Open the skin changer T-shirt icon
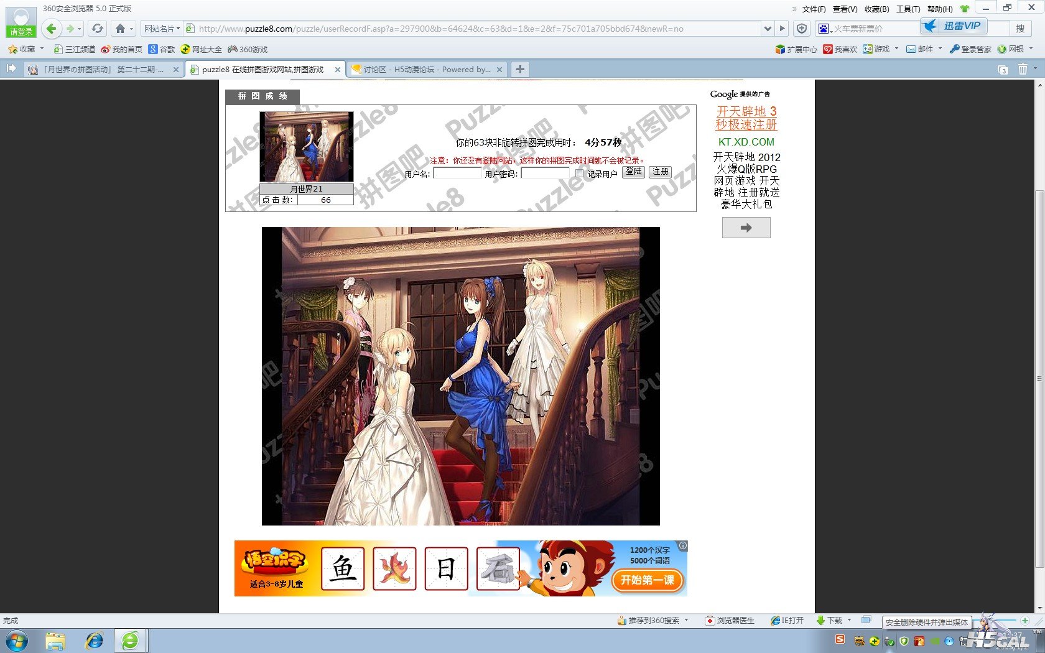 [965, 9]
